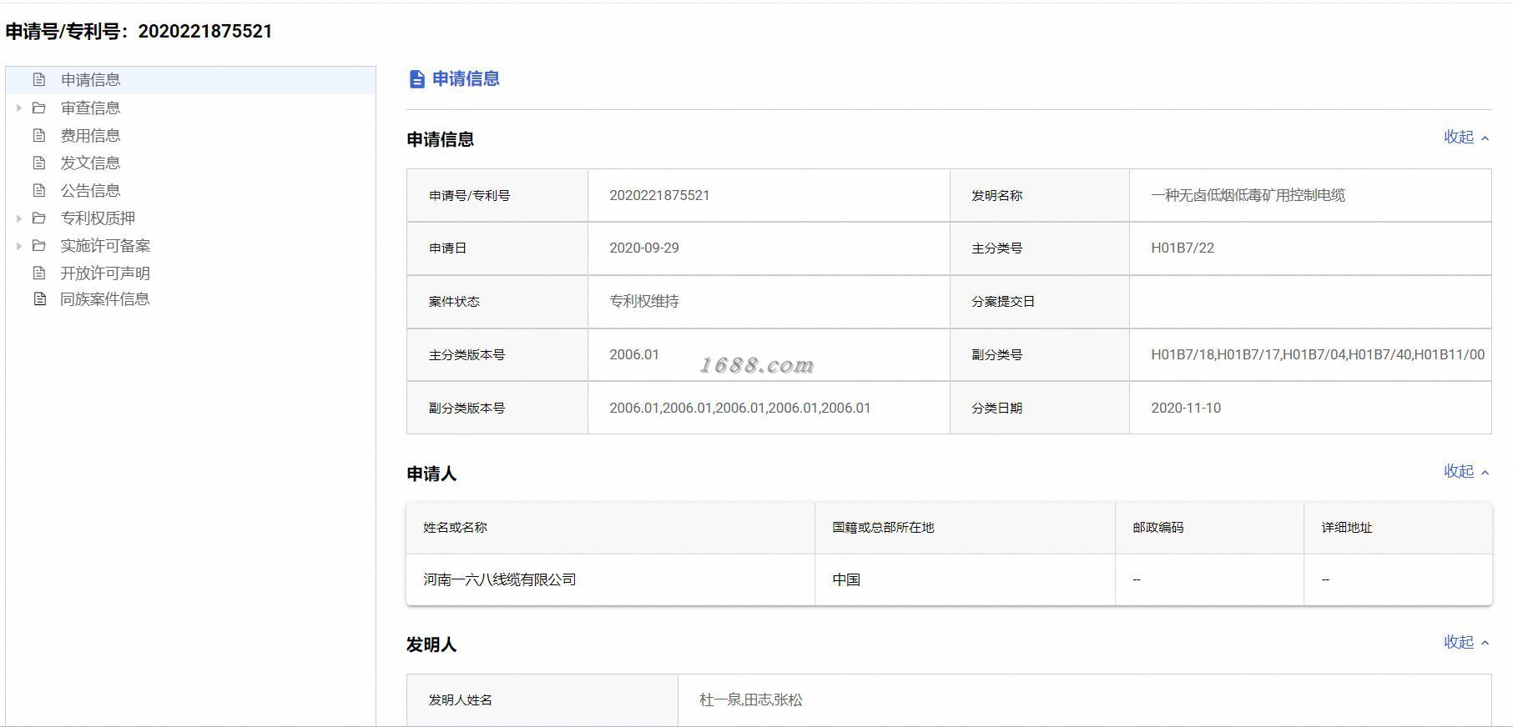The image size is (1513, 727).
Task: Click the blue document icon in 申请信息 header
Action: point(416,79)
